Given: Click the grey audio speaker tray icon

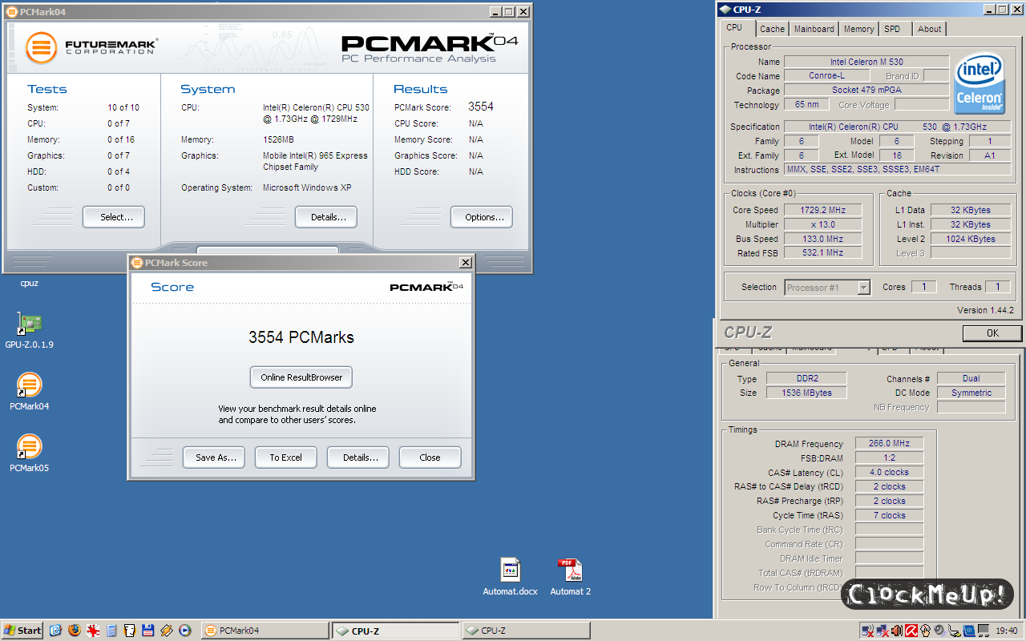Looking at the screenshot, I should [x=939, y=631].
